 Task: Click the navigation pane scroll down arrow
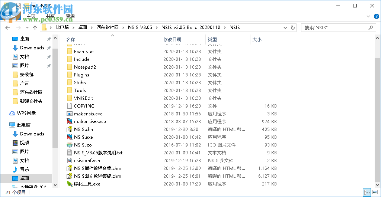click(55, 185)
